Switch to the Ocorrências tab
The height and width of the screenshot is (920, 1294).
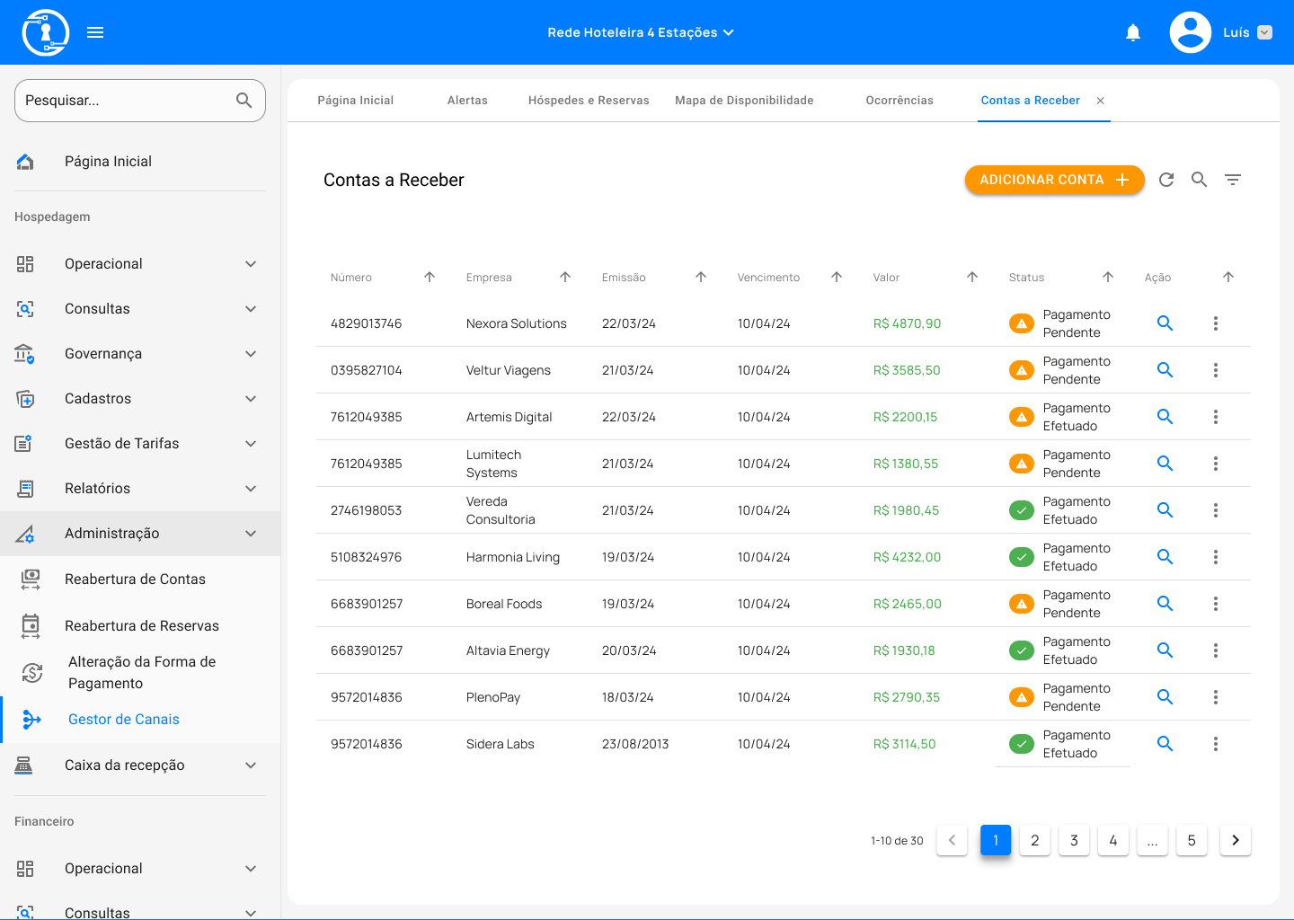[x=900, y=101]
